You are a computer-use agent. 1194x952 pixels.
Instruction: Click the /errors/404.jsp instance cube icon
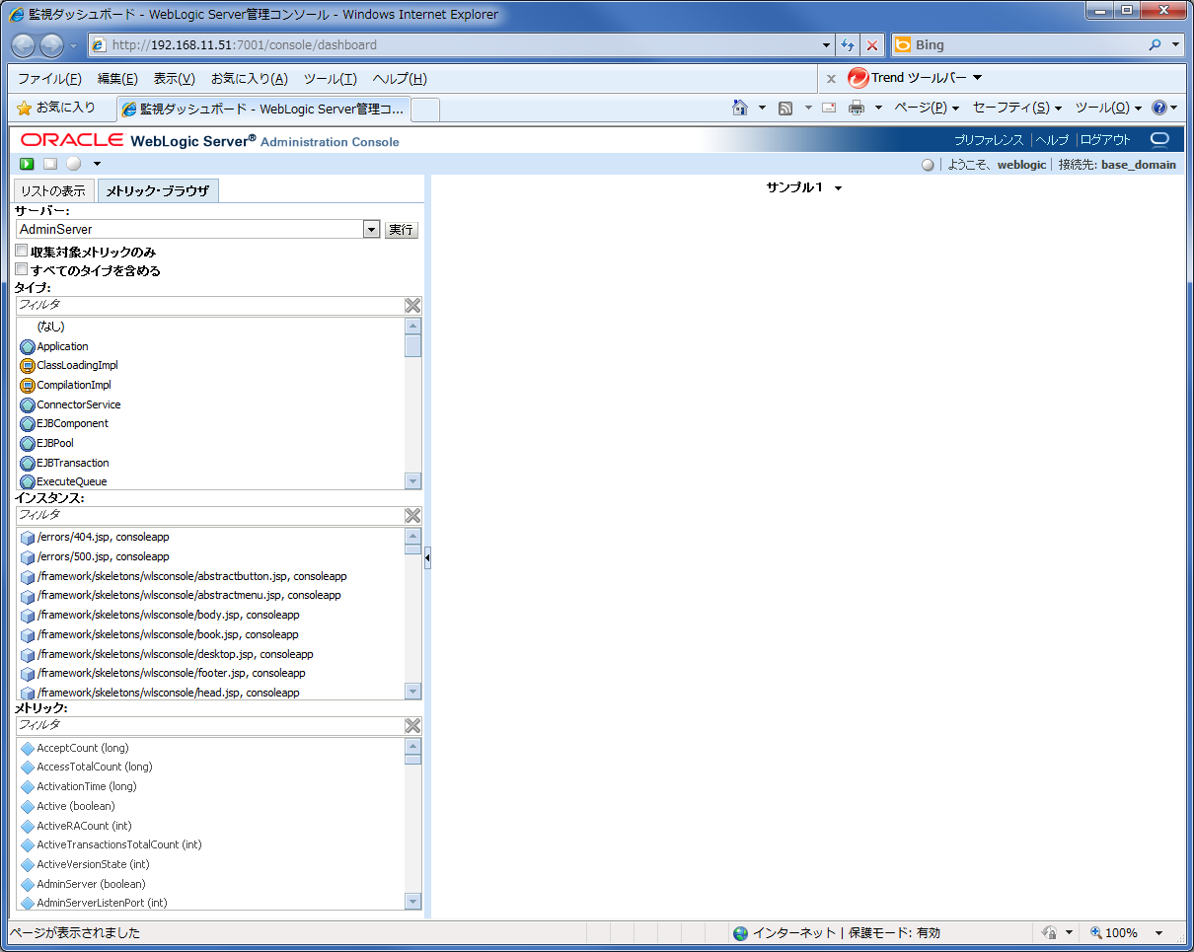pos(28,538)
